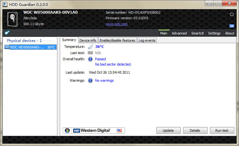Click the thermometer temperature icon
The height and width of the screenshot is (146, 239).
90,47
